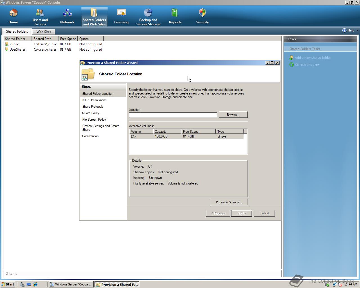Select Shared Folders and Web Sites
The width and height of the screenshot is (360, 288).
[94, 17]
